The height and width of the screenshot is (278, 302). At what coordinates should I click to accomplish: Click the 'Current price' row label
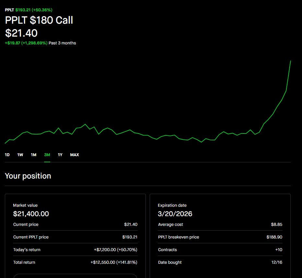26,225
